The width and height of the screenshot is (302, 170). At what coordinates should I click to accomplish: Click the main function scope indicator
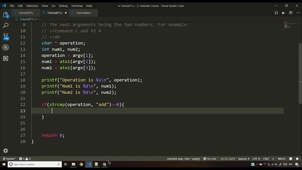(x=183, y=159)
